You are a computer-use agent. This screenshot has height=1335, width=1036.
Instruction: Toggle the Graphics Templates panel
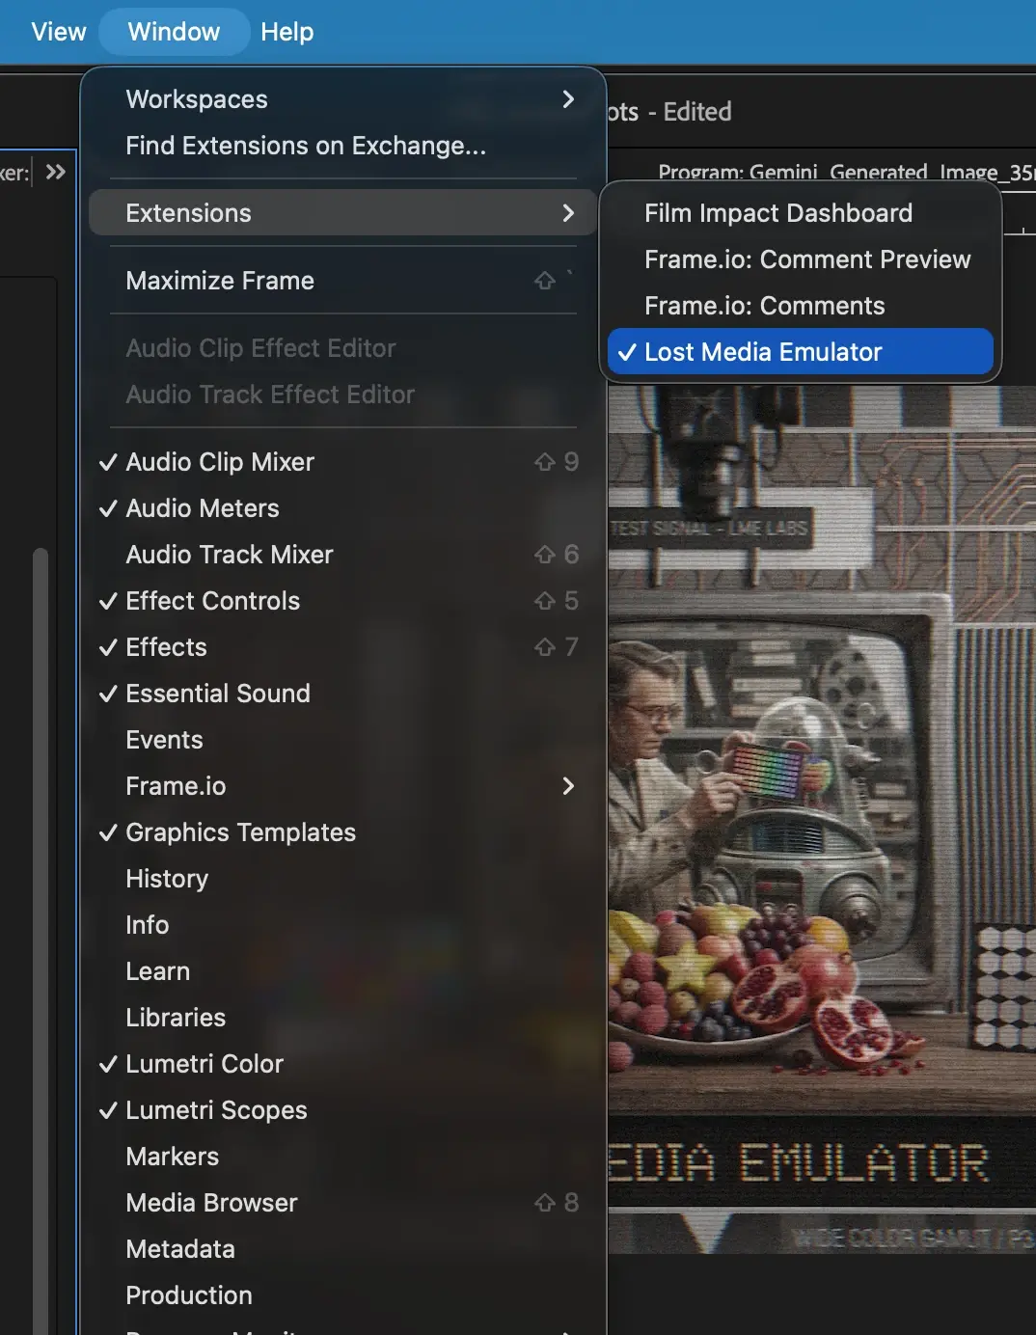click(x=343, y=832)
